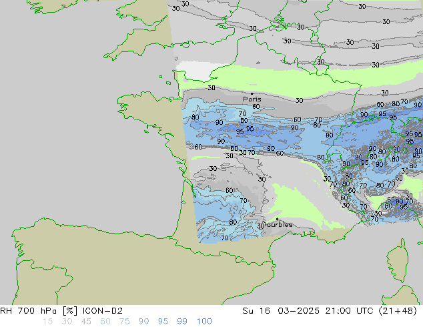The image size is (423, 327).
Task: Click the Tourbies city label
Action: [278, 224]
